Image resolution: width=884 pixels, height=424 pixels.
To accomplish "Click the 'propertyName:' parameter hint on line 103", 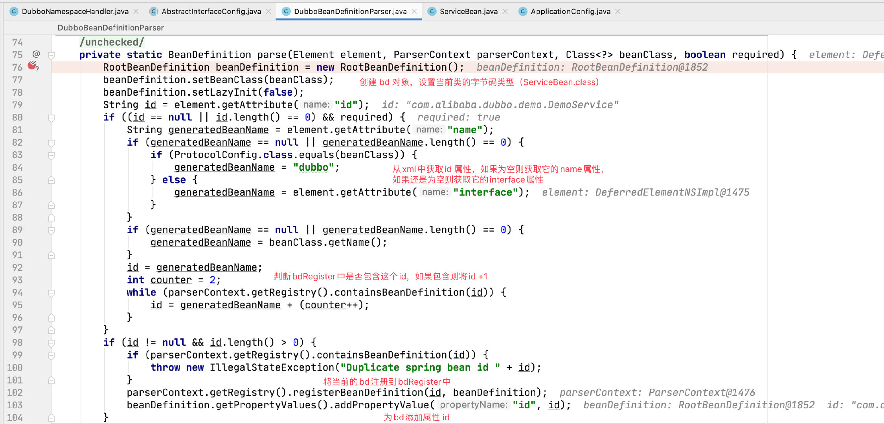I will 473,405.
